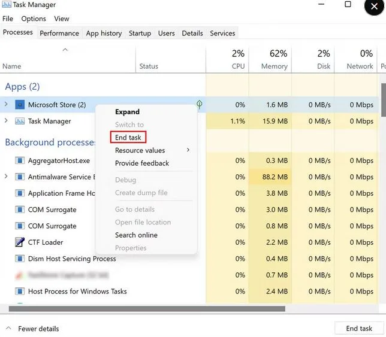This screenshot has width=386, height=337.
Task: Click the 1.6 MB Microsoft Store memory cell
Action: 270,105
